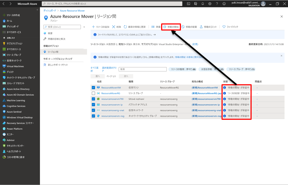Click 移動の破棄 in the toolbar
The image size is (288, 185).
point(189,27)
